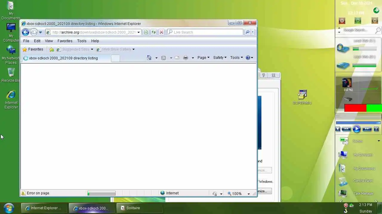
Task: Expand the address bar history dropdown
Action: click(138, 32)
